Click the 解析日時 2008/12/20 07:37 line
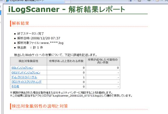The width and height of the screenshot is (168, 114). 39,38
